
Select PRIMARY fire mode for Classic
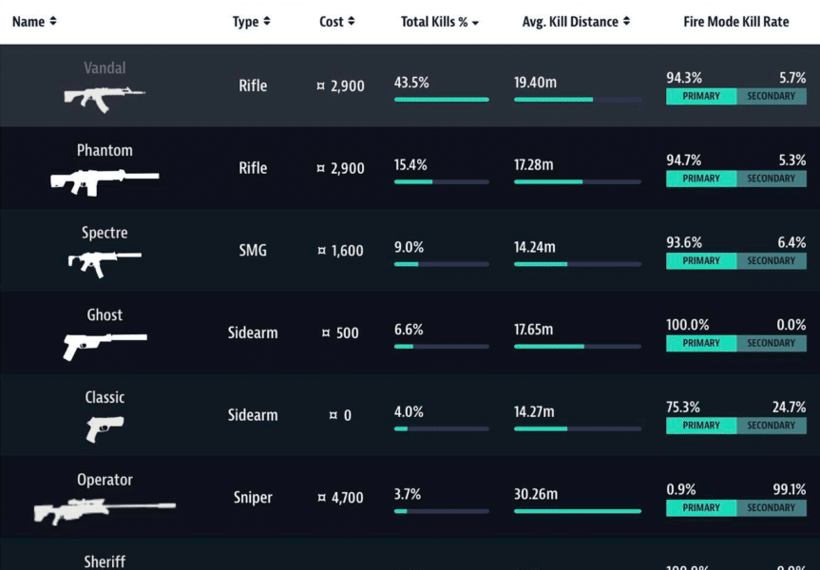click(x=701, y=426)
